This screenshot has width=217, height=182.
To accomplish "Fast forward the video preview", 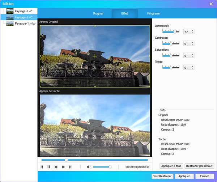I will [x=56, y=167].
